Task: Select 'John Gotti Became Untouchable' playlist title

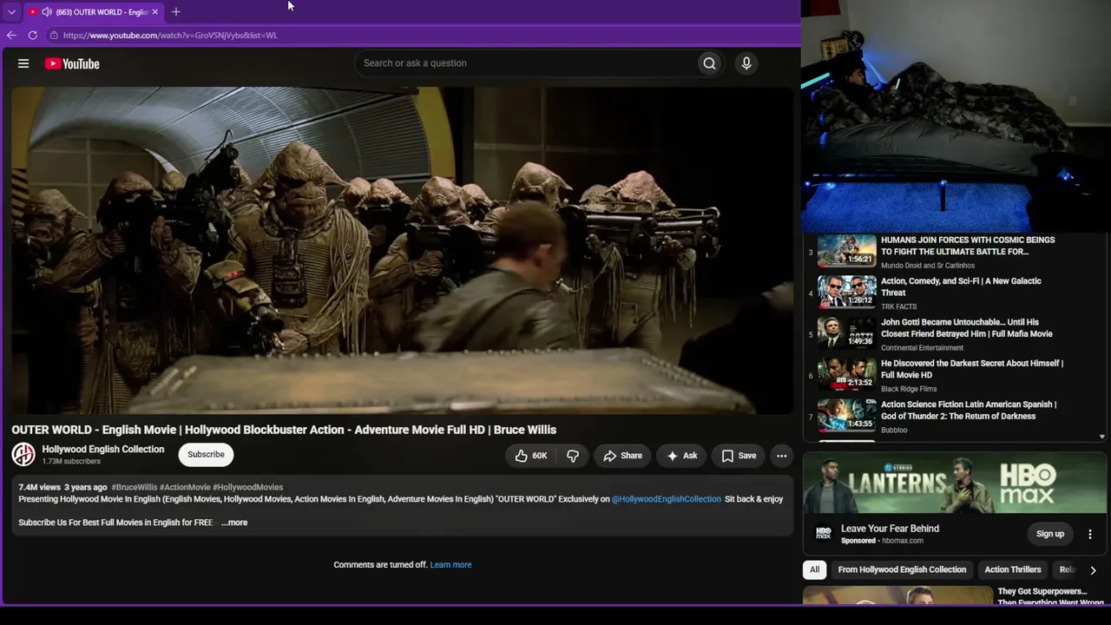Action: pyautogui.click(x=967, y=328)
